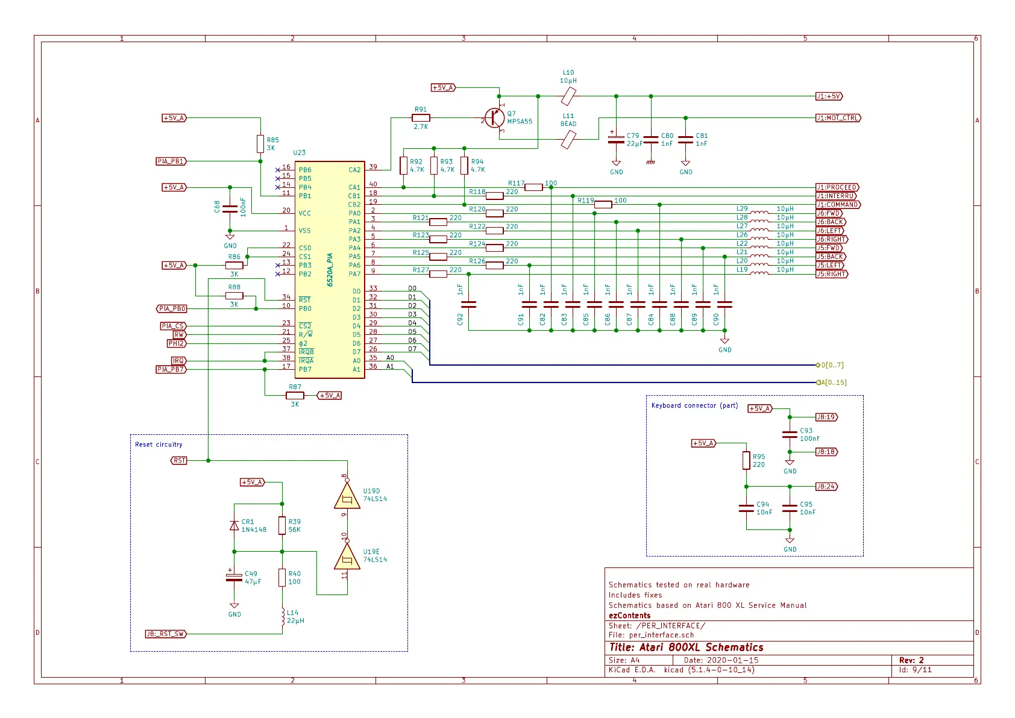Click the GND symbol below C49
Screen dimensions: 1015x718
234,608
